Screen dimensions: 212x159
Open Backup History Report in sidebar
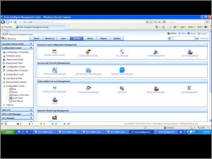16,82
